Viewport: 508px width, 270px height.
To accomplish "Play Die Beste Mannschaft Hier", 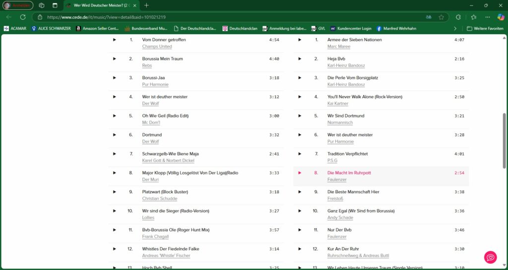I will point(300,192).
